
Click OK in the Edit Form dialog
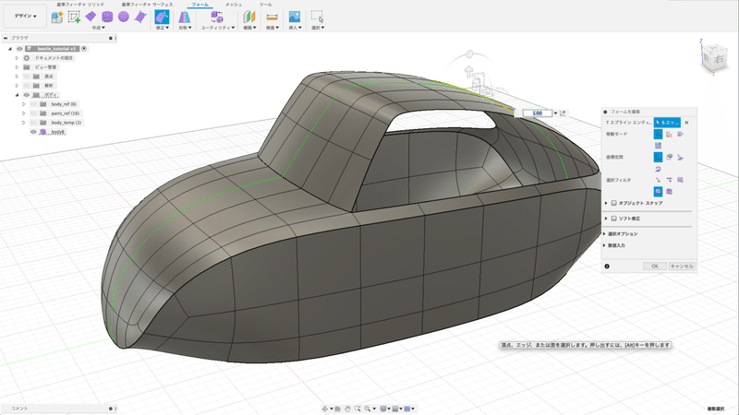pos(655,267)
